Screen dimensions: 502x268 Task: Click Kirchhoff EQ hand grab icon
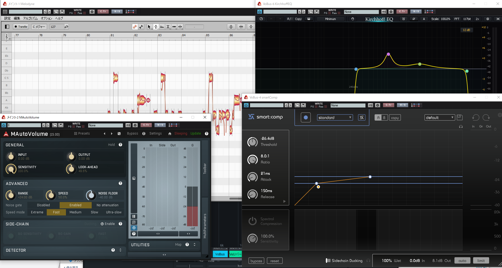tap(353, 19)
